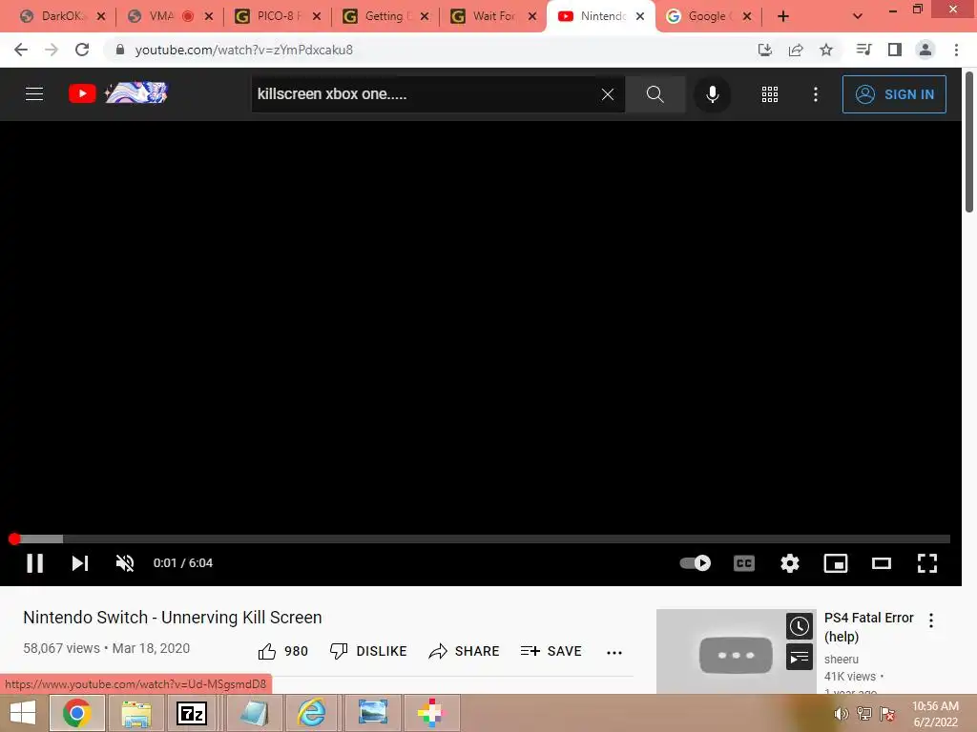Click the SAVE to playlist button

coord(551,651)
